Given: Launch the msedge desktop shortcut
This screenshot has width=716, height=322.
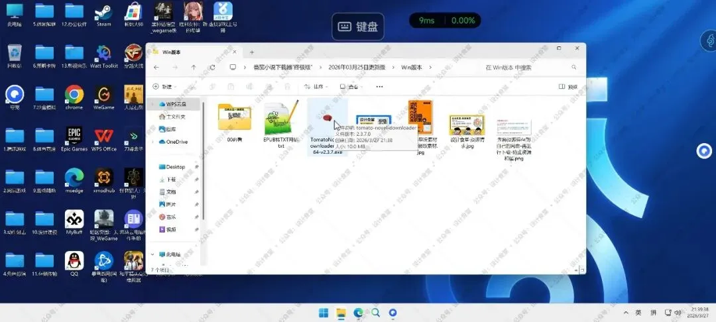Looking at the screenshot, I should (x=74, y=181).
